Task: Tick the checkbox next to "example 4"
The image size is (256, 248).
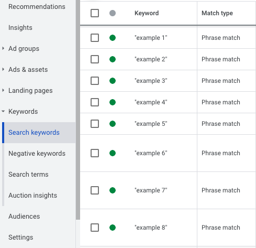Action: coord(95,102)
